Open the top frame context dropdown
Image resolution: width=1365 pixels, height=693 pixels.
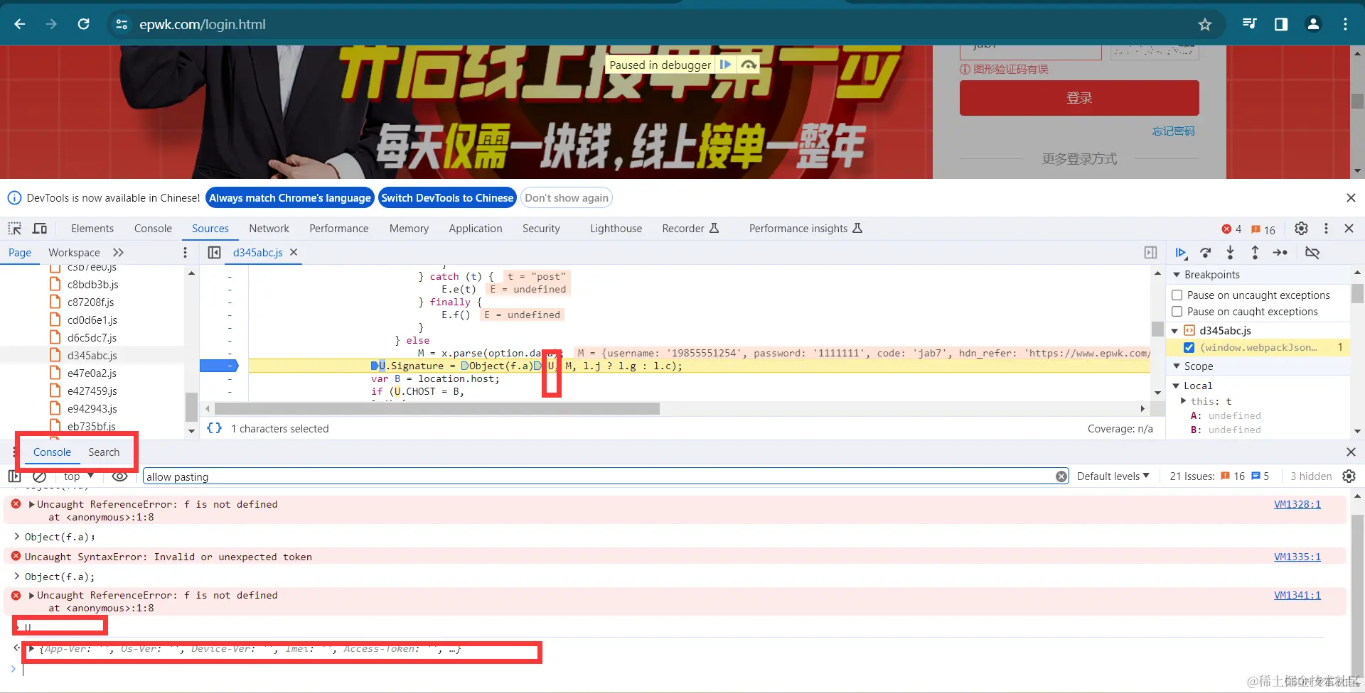coord(77,476)
